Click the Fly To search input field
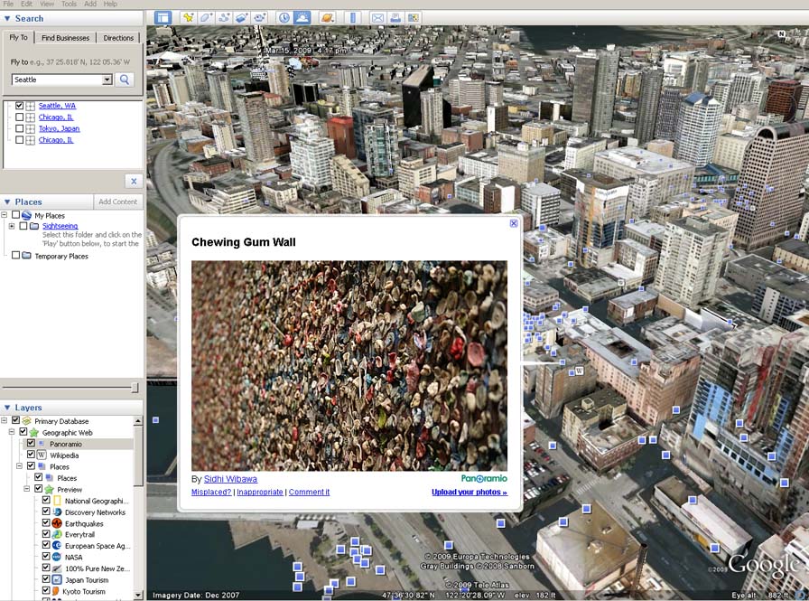The width and height of the screenshot is (809, 601). [57, 80]
